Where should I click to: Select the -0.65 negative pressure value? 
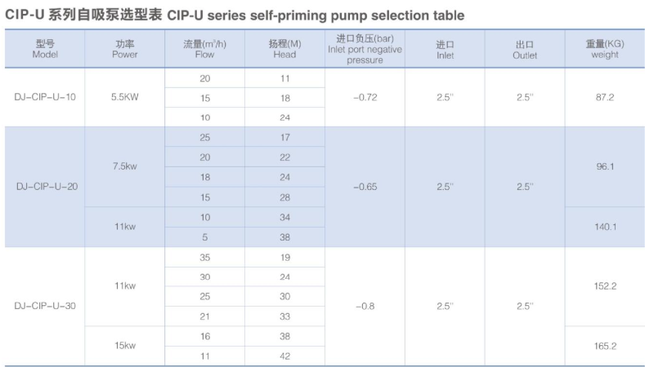point(365,187)
